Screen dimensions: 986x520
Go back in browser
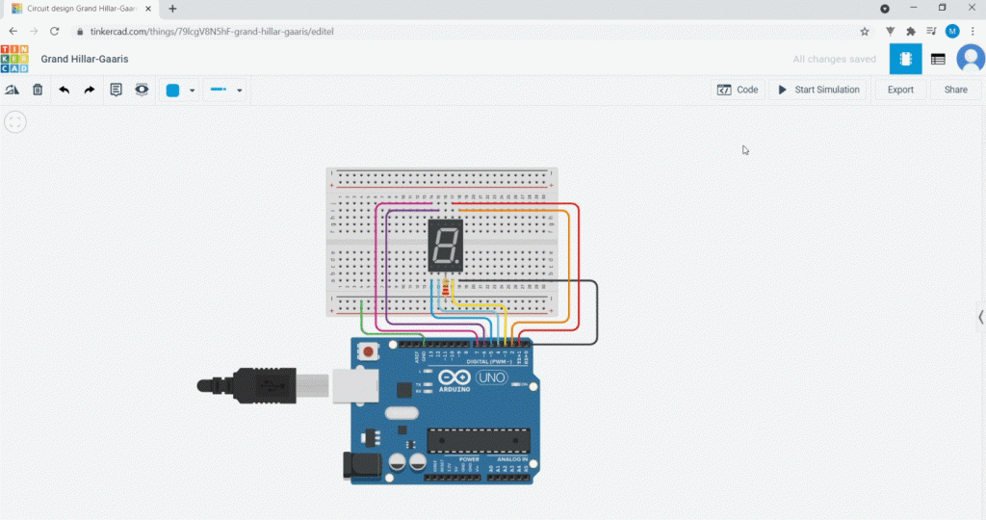(13, 32)
